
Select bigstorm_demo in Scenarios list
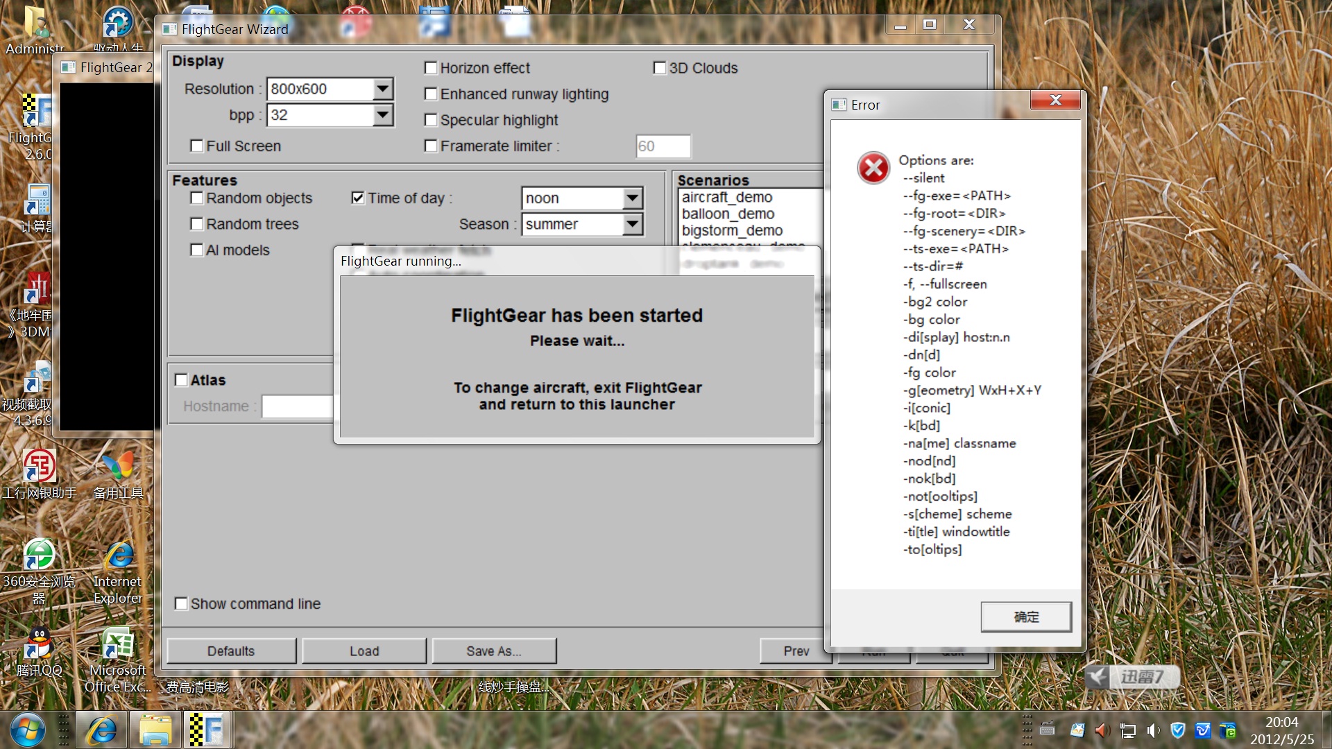point(732,231)
